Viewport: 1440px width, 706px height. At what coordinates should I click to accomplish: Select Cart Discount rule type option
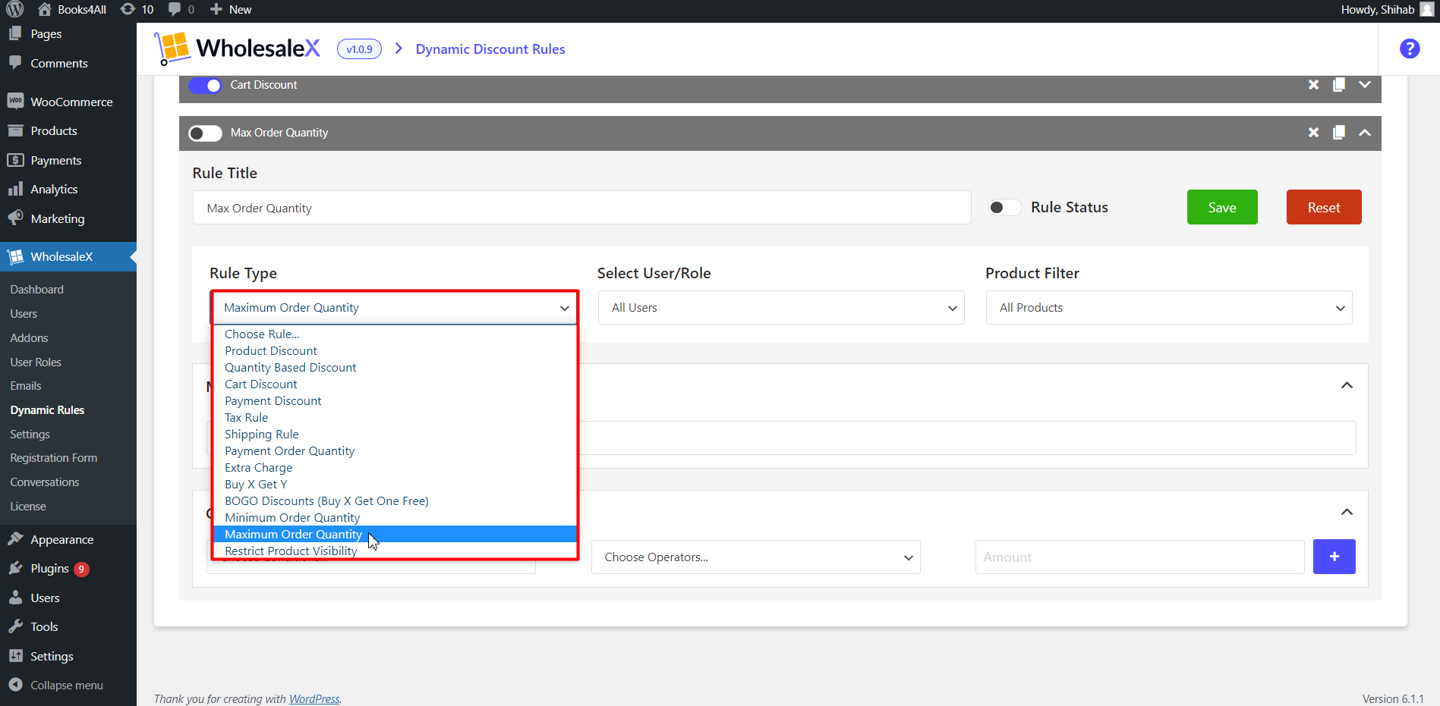[x=395, y=384]
